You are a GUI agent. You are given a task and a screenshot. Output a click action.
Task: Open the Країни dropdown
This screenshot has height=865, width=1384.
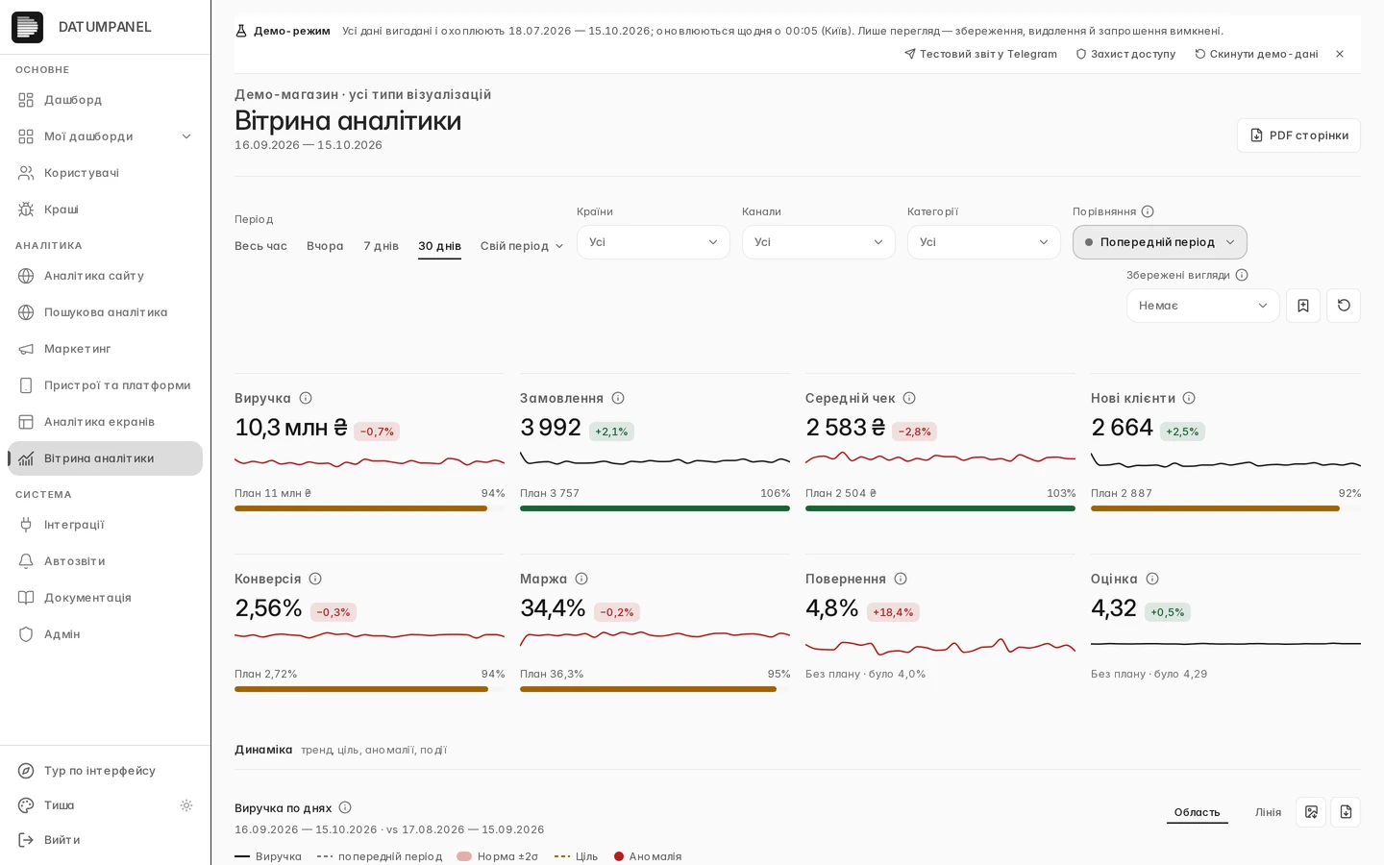[654, 242]
